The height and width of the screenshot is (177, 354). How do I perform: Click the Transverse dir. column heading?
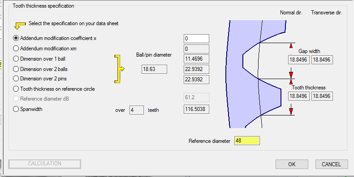[x=327, y=13]
